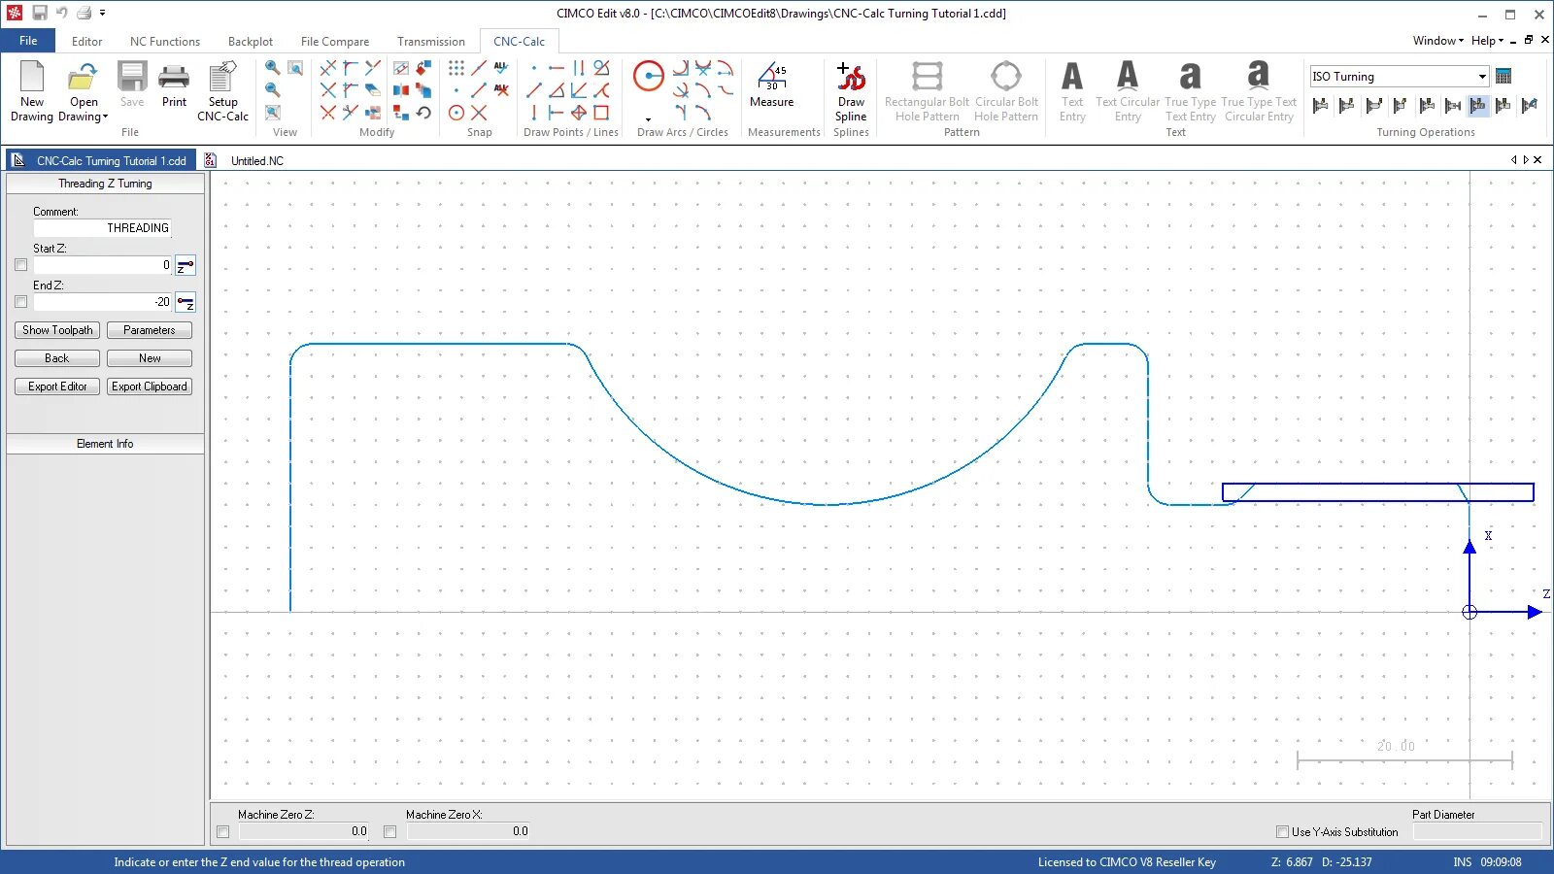
Task: Switch to the NC Functions tab
Action: (165, 42)
